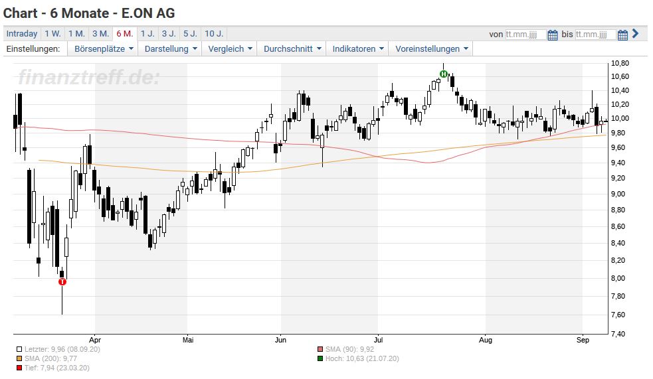Viewport: 653px width, 379px height.
Task: Click the 'Tief: 7,94 (23.03.20)' legend text
Action: (x=56, y=368)
